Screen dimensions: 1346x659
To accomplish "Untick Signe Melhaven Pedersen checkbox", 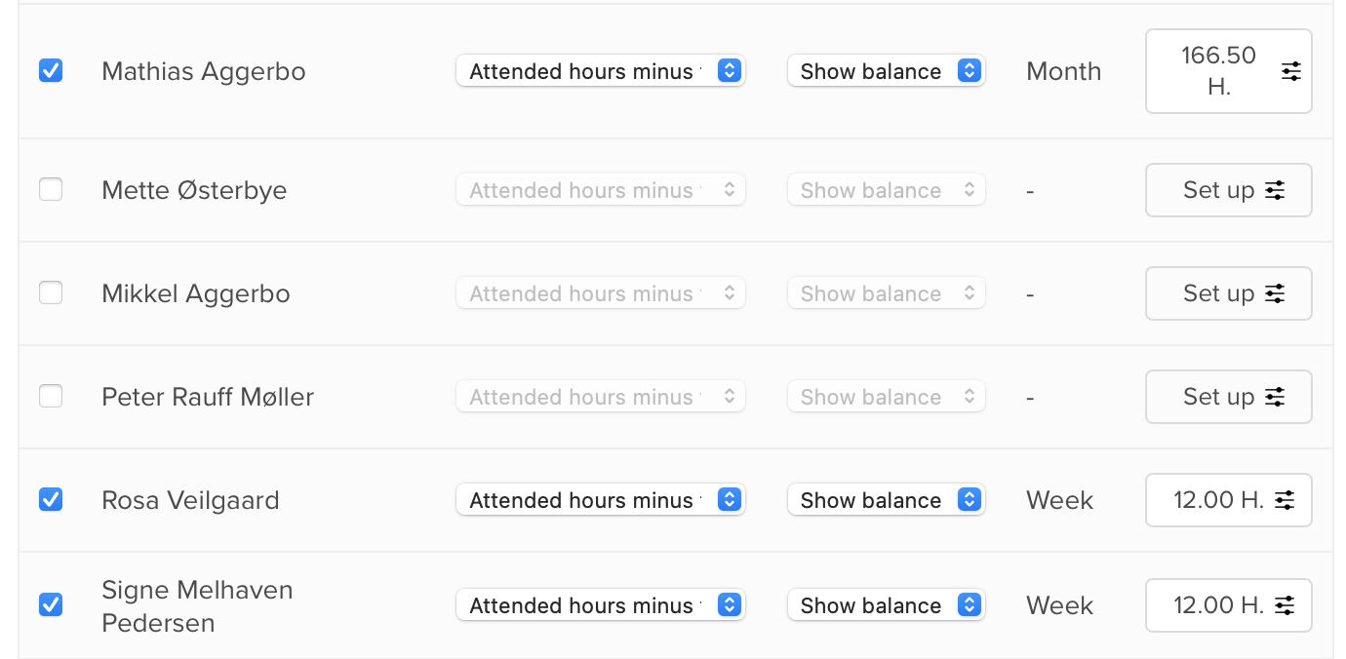I will click(51, 604).
